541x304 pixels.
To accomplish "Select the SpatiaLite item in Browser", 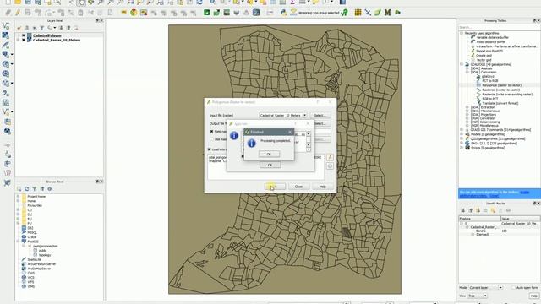I will click(x=34, y=259).
